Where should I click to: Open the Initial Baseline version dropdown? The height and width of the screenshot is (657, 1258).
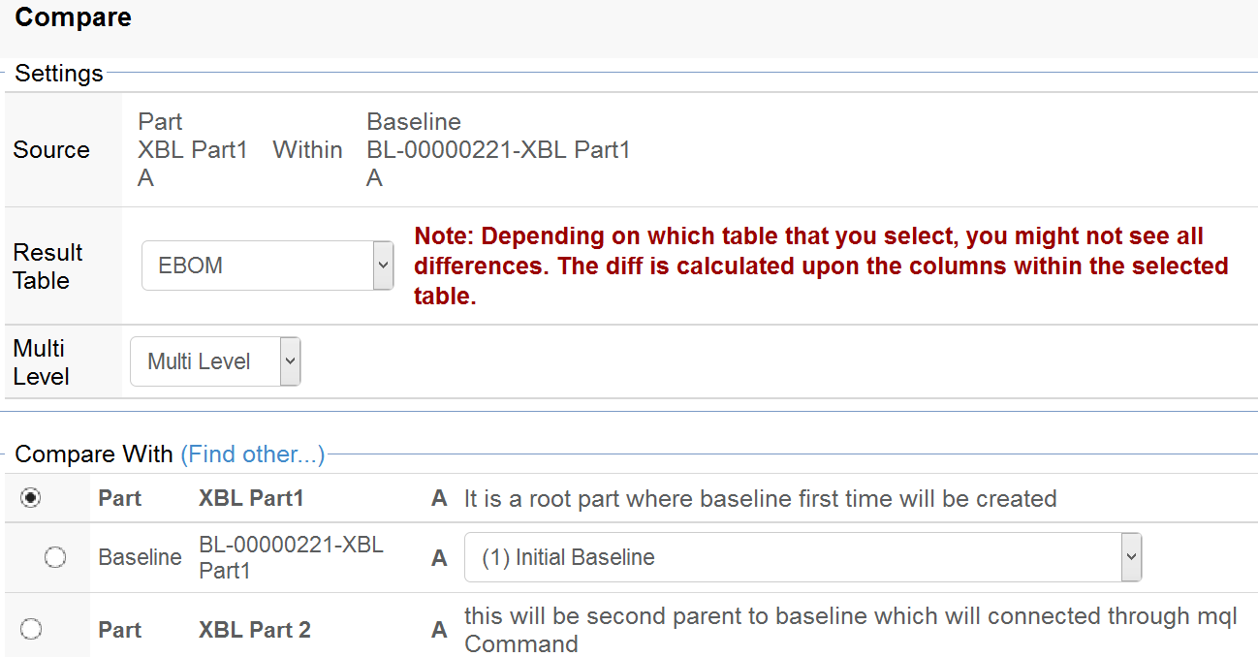pos(802,557)
